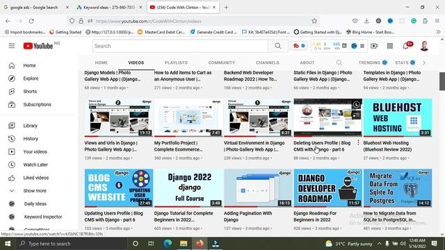This screenshot has height=250, width=445.
Task: Open the account avatar menu
Action: (x=424, y=46)
